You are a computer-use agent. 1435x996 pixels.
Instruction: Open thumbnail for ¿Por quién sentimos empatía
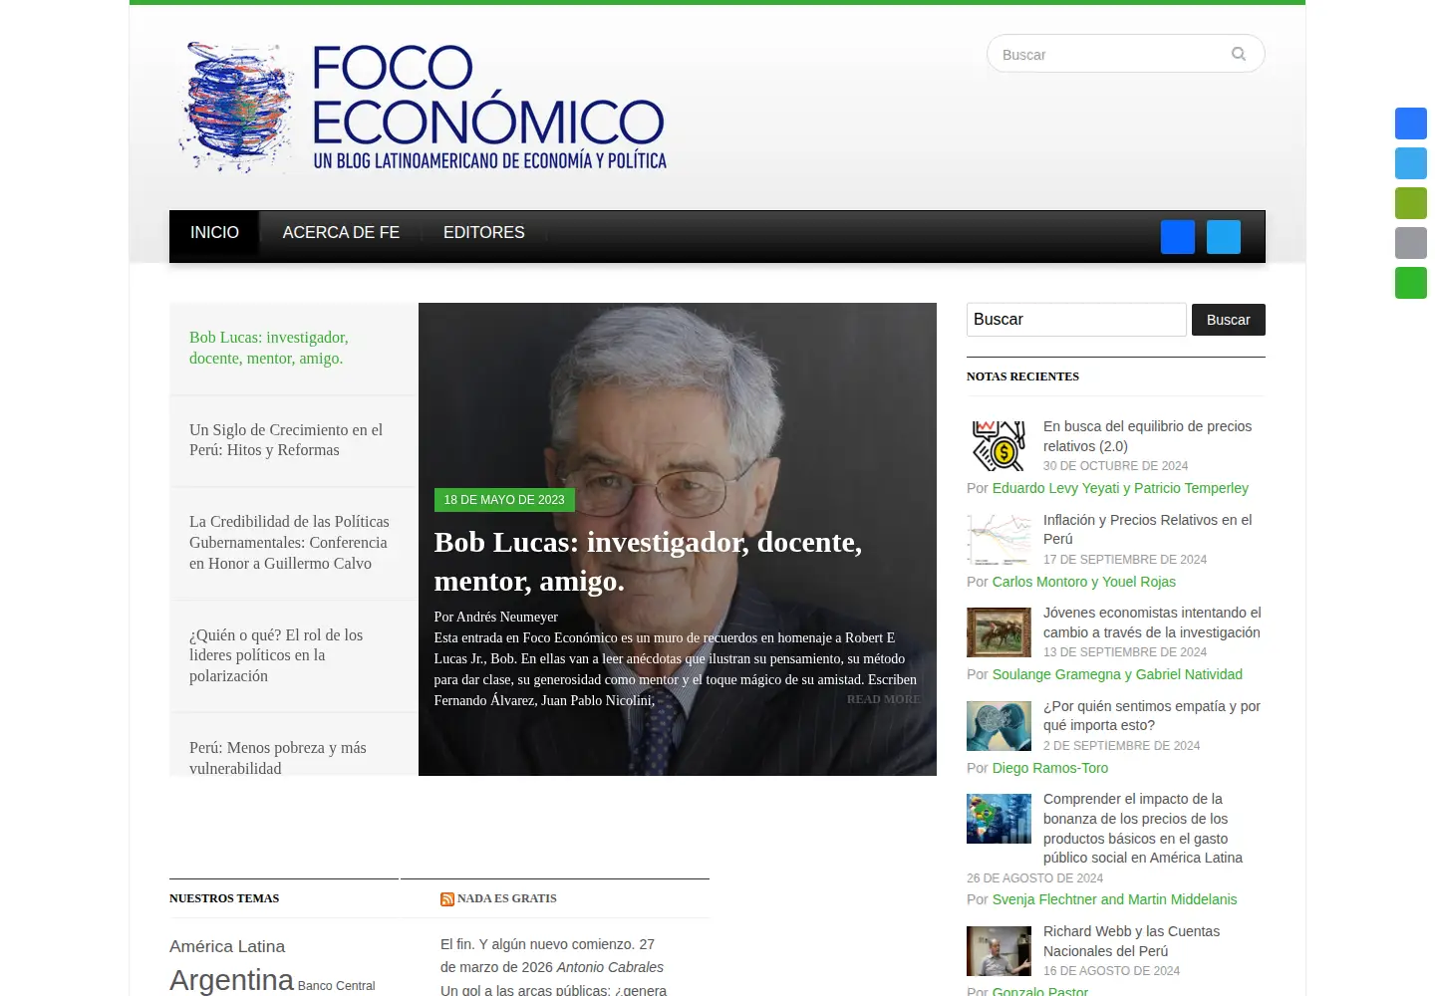999,725
